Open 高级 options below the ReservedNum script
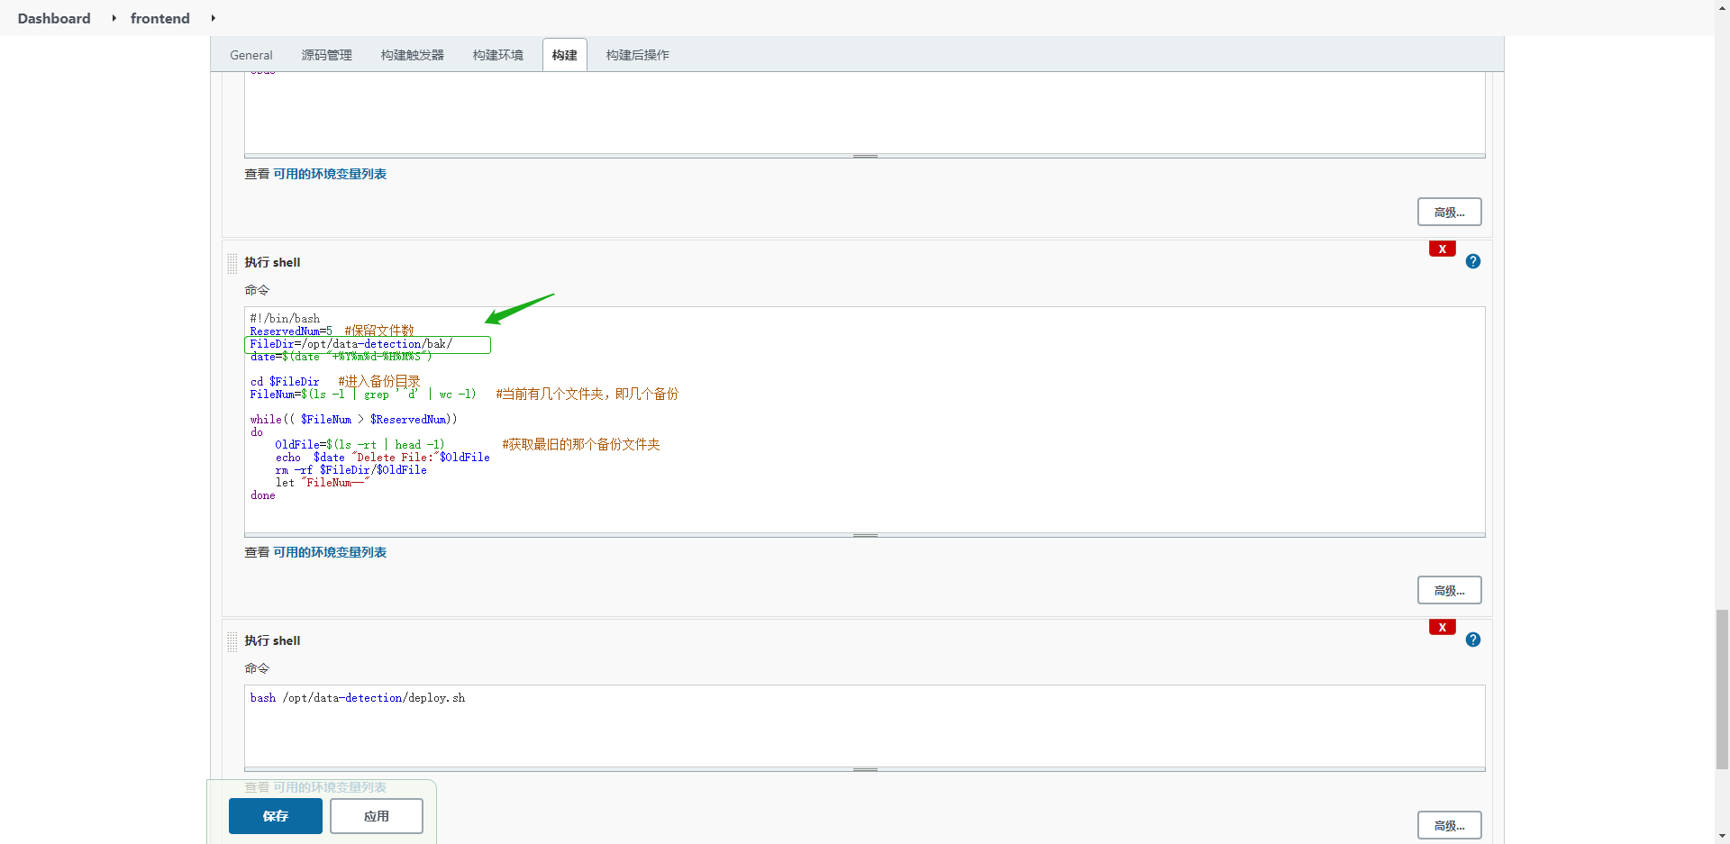 pos(1450,591)
